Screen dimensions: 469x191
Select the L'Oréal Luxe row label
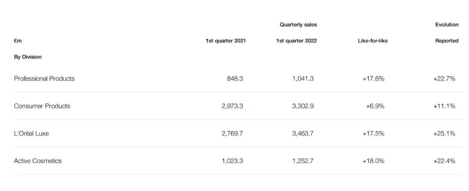coord(31,133)
